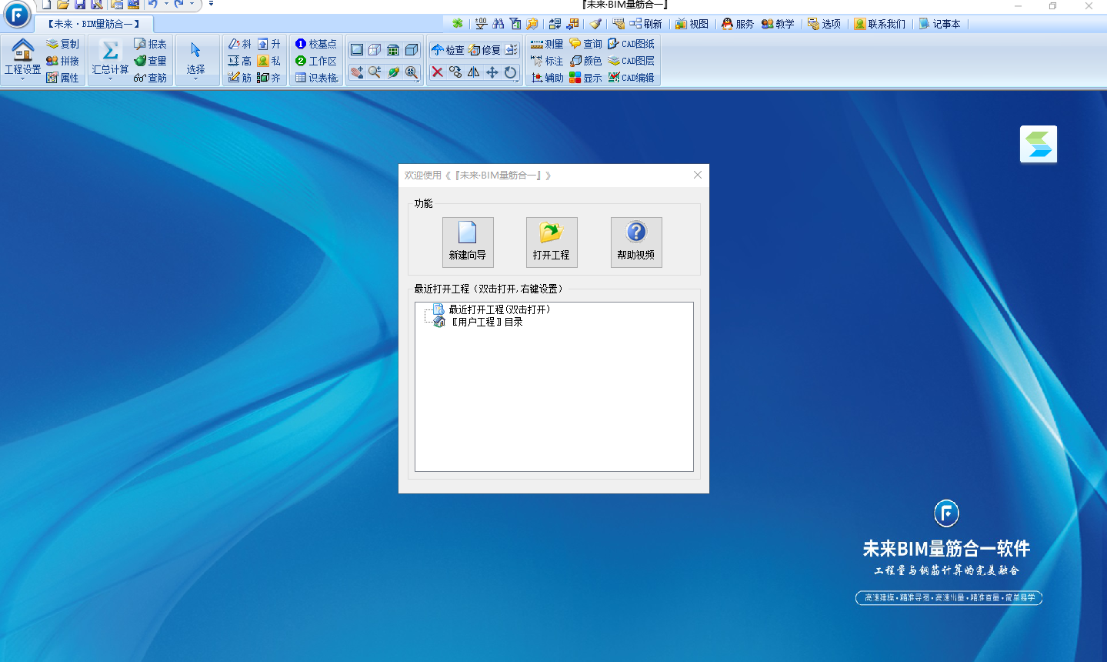1107x662 pixels.
Task: Click the pan hand view icon
Action: click(x=356, y=72)
